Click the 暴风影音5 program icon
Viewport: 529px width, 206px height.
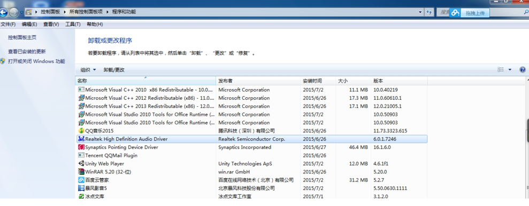[81, 188]
